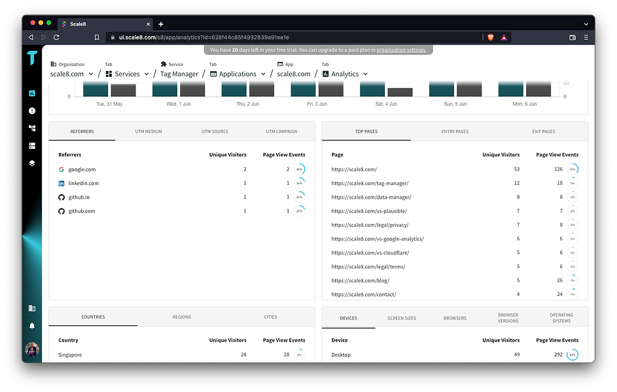The image size is (617, 392).
Task: Open the tag hierarchy sidebar icon
Action: pos(32,128)
